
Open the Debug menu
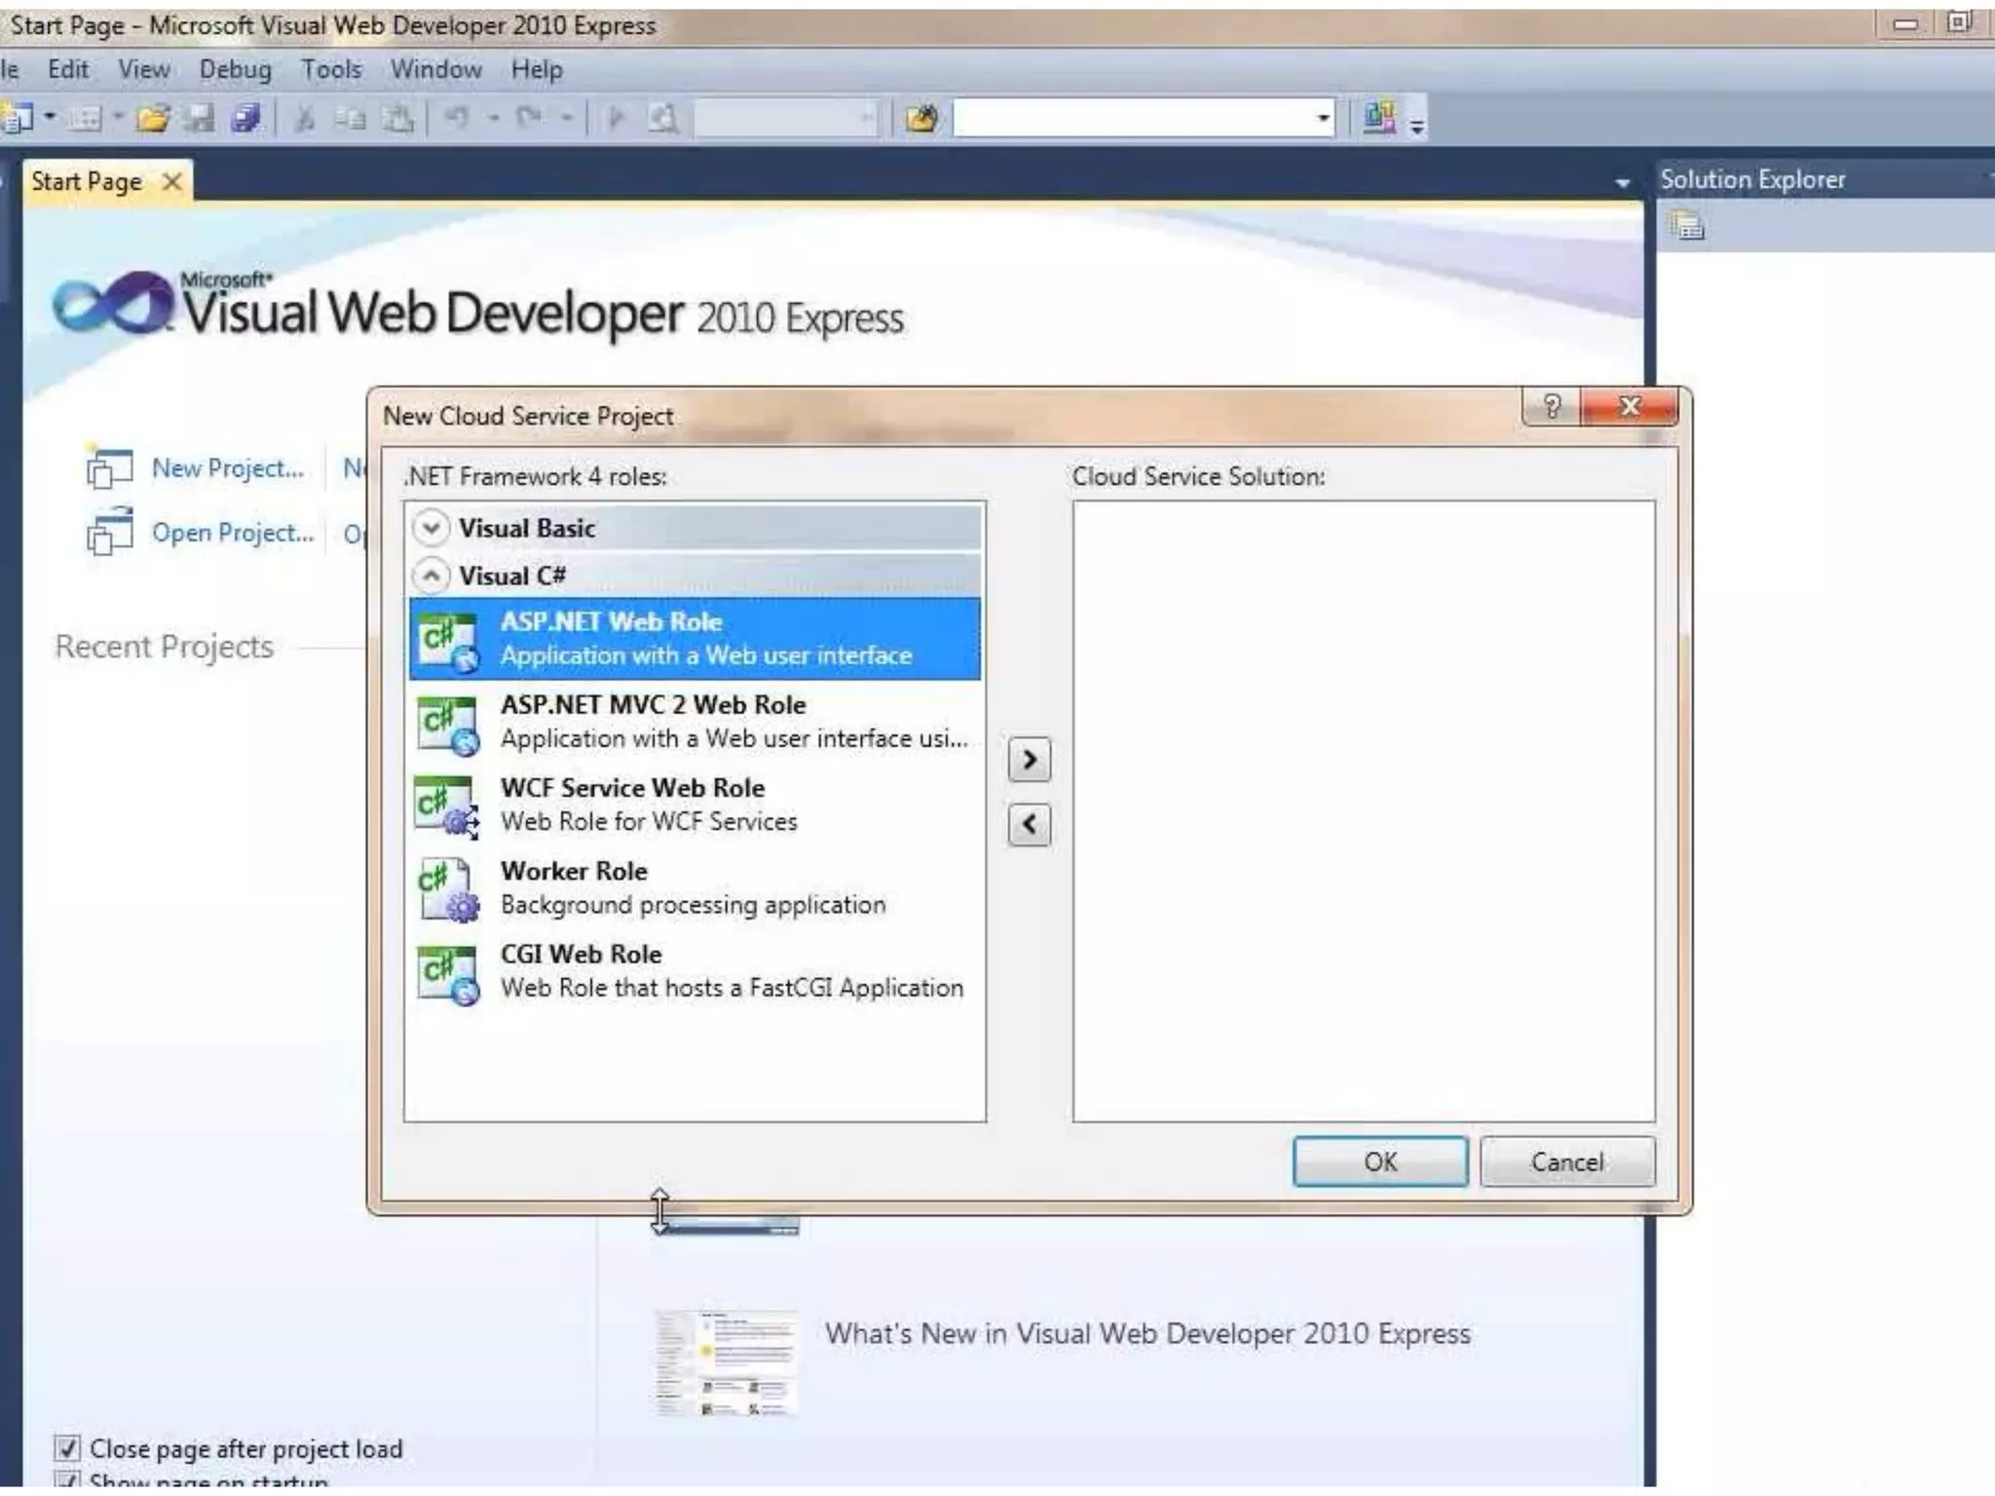point(235,69)
